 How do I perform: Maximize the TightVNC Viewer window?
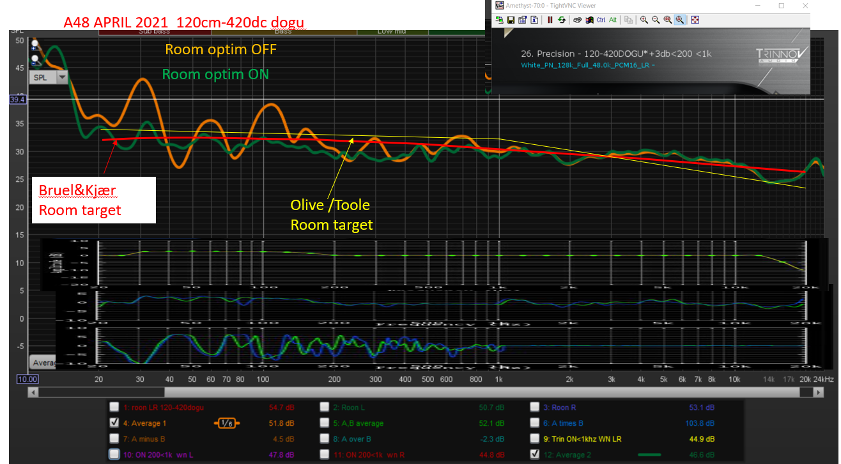coord(781,5)
